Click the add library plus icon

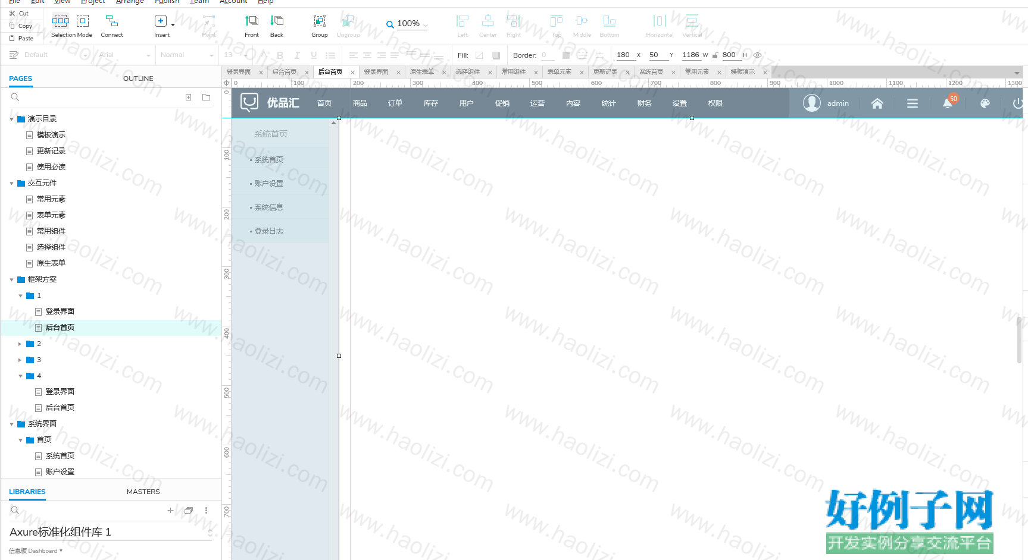click(x=170, y=510)
